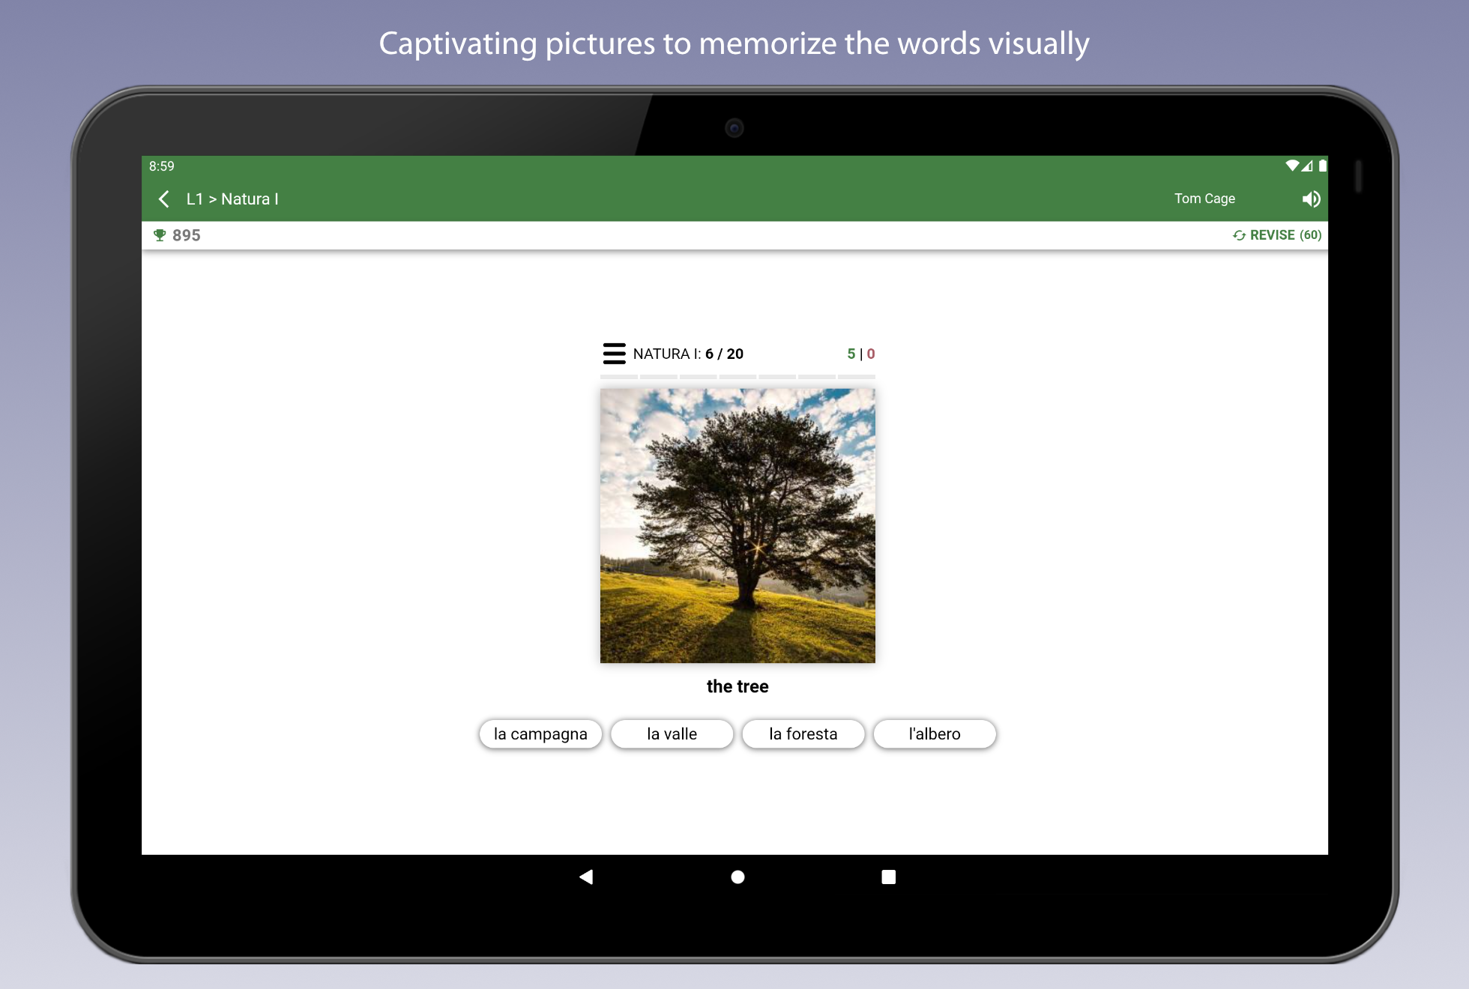1469x989 pixels.
Task: Tap the trophy score icon
Action: 160,235
